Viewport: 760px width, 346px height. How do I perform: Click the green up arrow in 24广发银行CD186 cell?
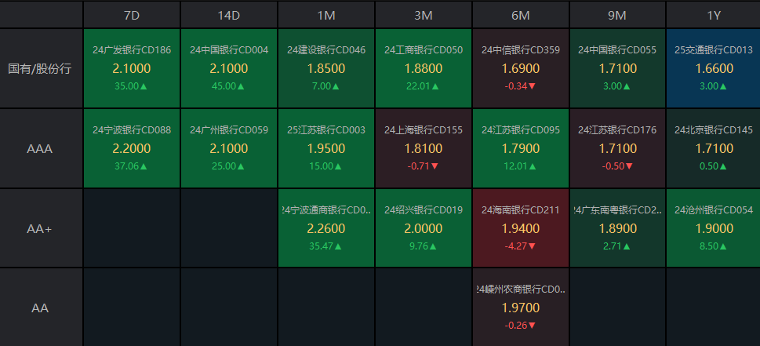(x=143, y=86)
